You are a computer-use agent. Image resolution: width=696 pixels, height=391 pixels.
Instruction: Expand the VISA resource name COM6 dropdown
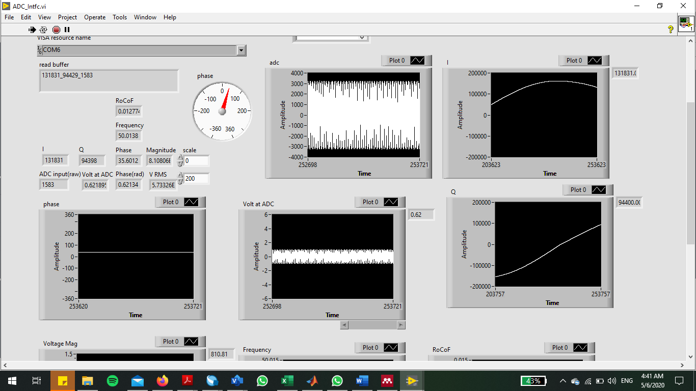242,50
